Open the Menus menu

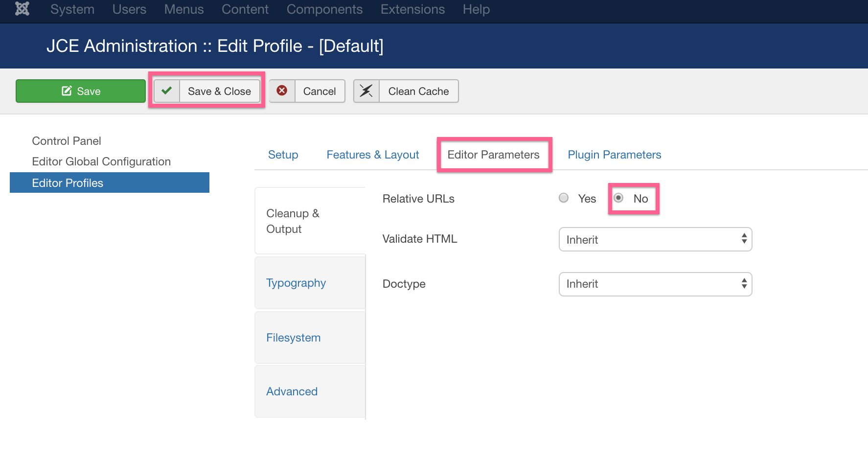click(184, 9)
